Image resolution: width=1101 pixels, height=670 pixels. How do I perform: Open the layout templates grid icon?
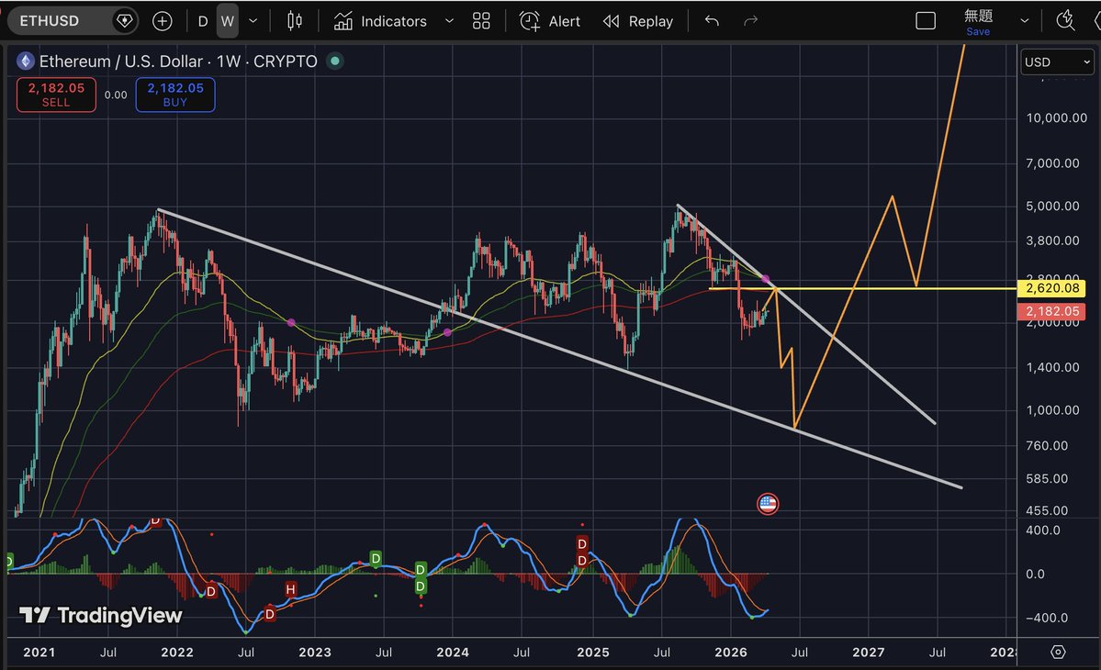(x=481, y=20)
